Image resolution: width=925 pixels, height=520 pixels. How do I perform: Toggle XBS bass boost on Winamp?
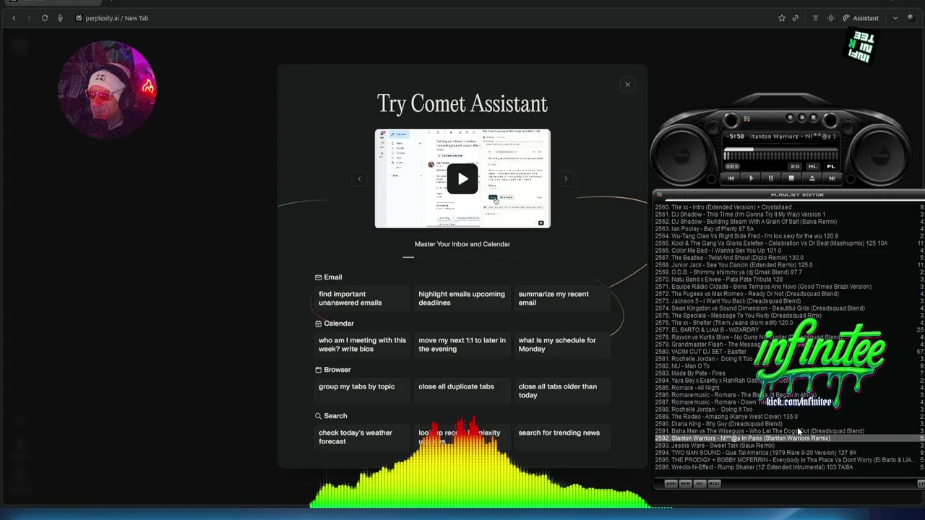(732, 166)
